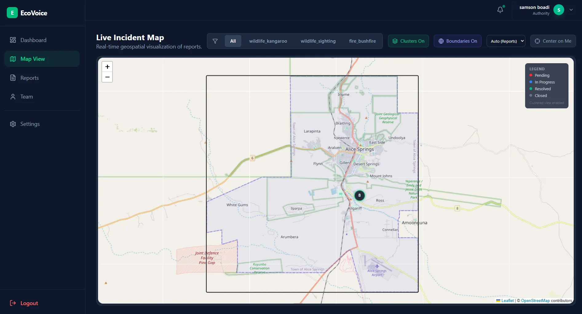Screen dimensions: 582x314
Task: Select the Map View icon
Action: tap(13, 59)
